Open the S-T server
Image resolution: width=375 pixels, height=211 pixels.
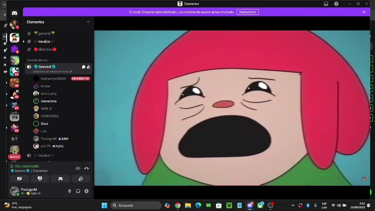click(14, 139)
